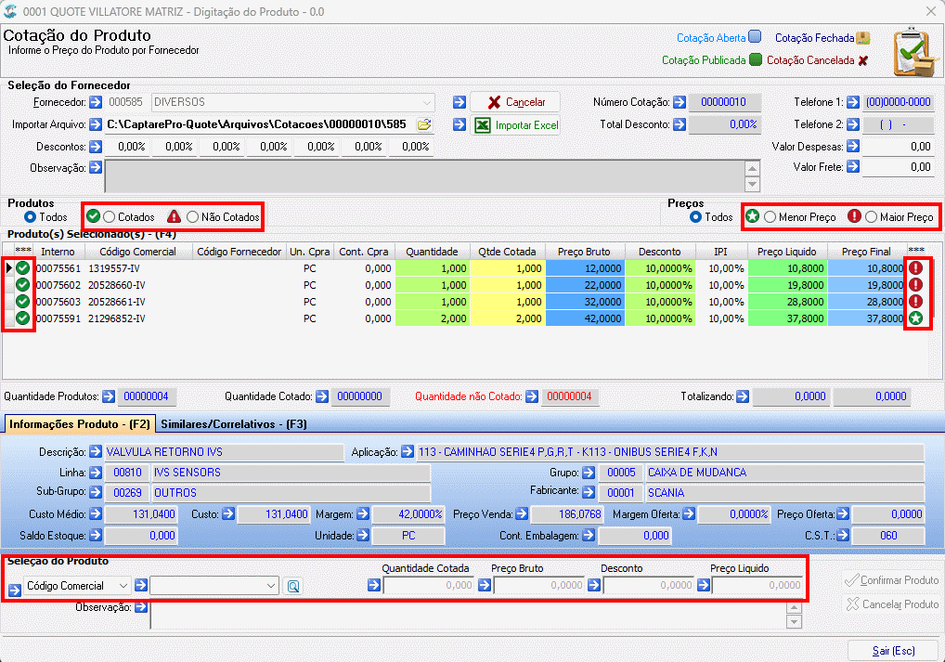The image size is (945, 662).
Task: Select the Não Cotados radio button
Action: click(192, 216)
